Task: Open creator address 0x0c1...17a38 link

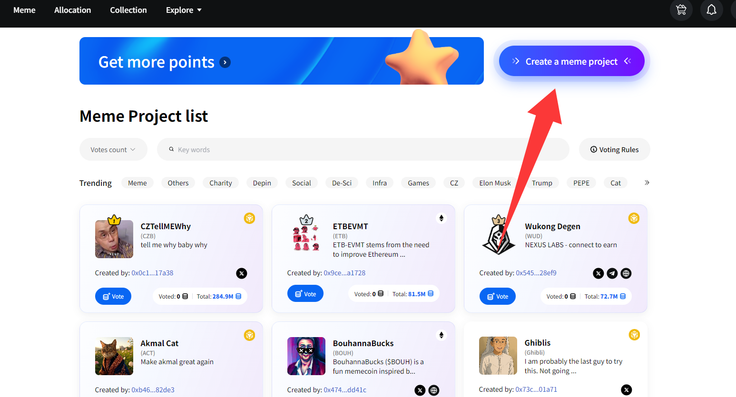Action: pyautogui.click(x=152, y=273)
